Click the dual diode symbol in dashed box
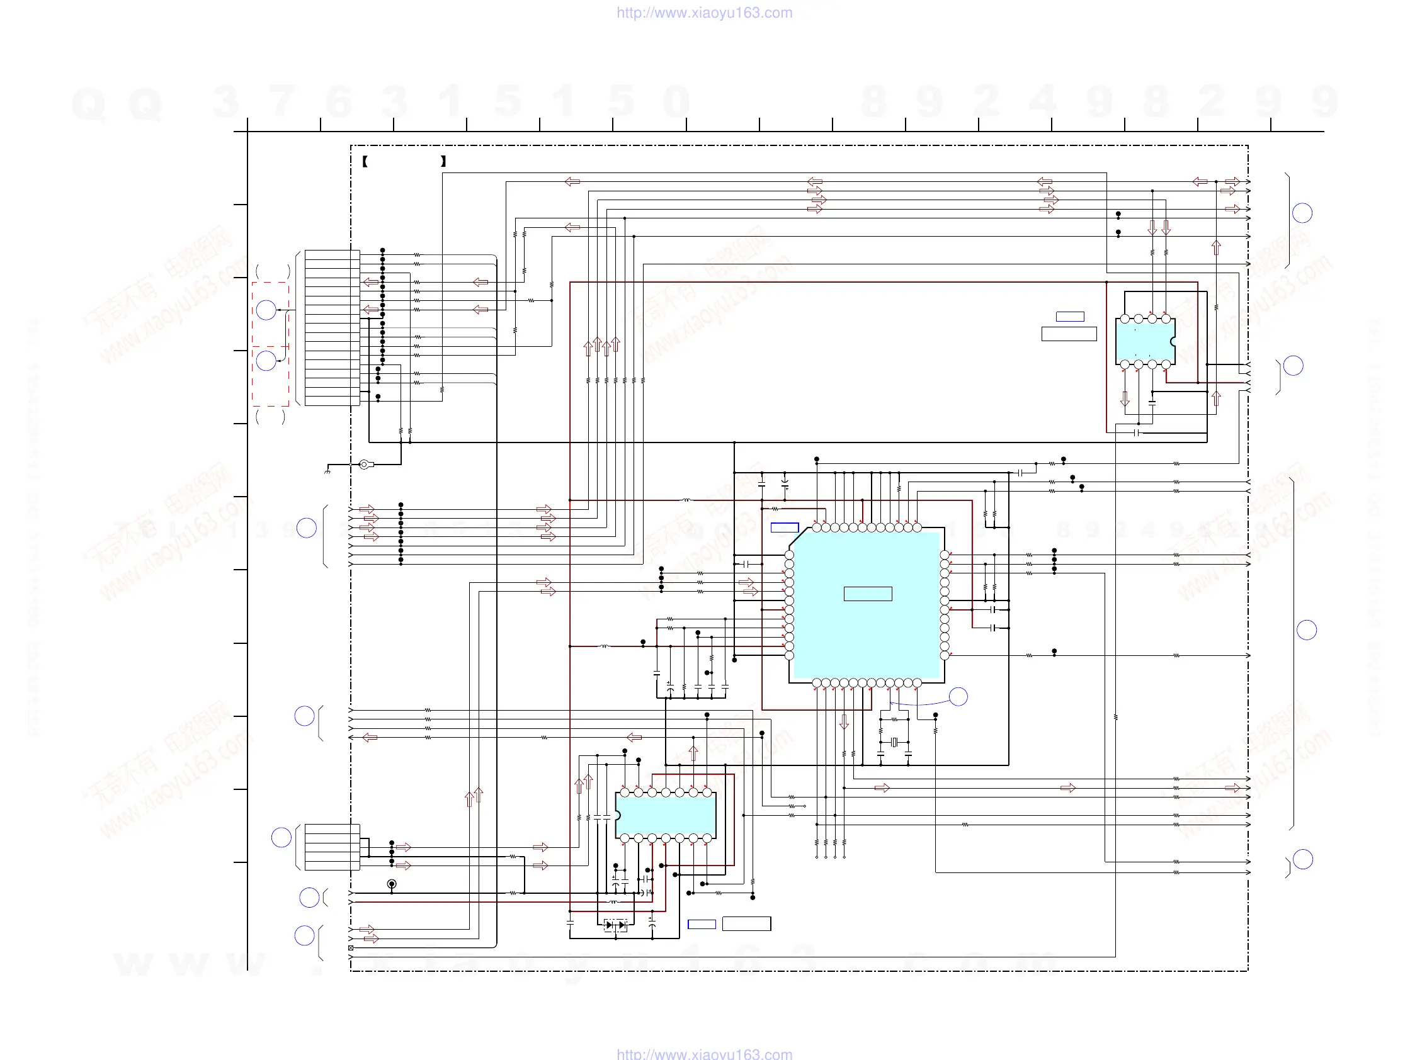 (615, 925)
